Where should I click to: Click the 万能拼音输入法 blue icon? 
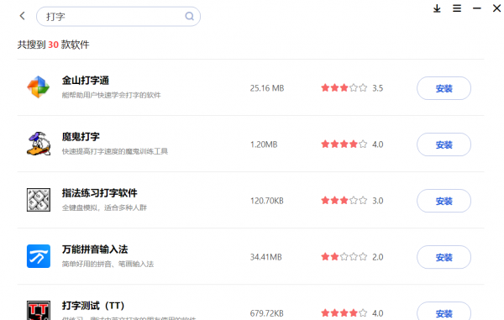coord(39,256)
